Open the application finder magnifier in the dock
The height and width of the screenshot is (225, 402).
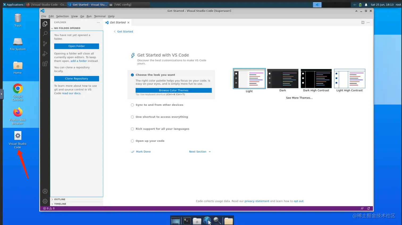coord(217,220)
